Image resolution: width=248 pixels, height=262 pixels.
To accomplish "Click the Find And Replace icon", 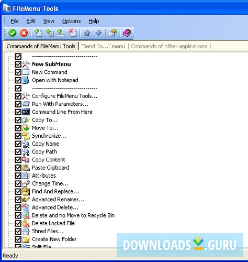I will [26, 191].
